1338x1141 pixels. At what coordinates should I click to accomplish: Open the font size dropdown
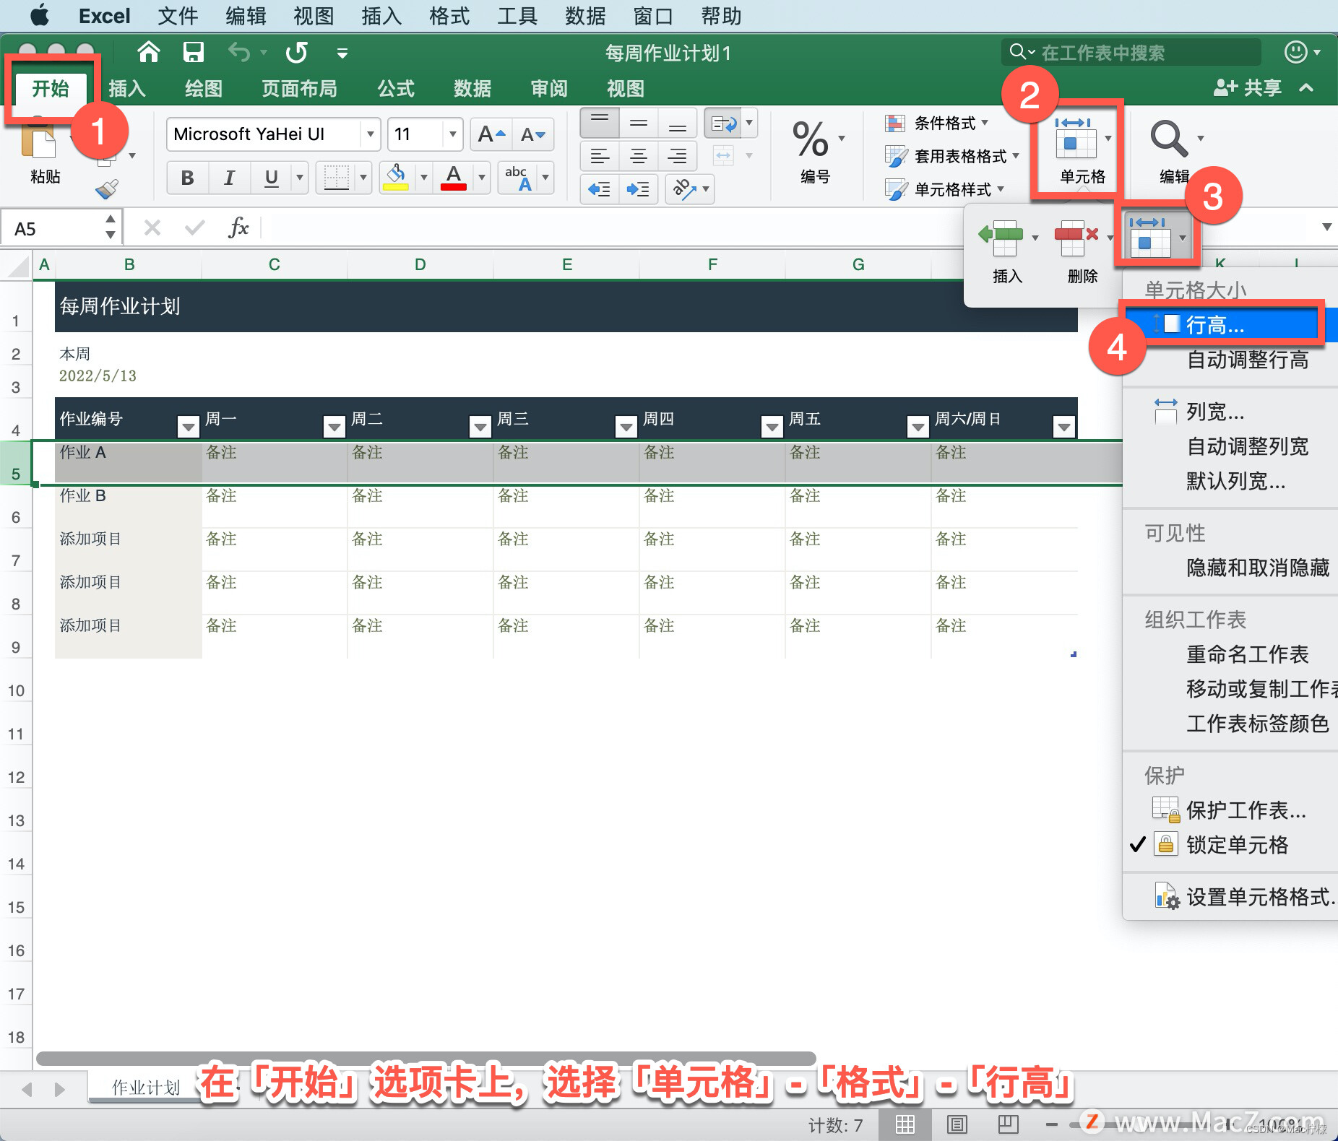[452, 134]
